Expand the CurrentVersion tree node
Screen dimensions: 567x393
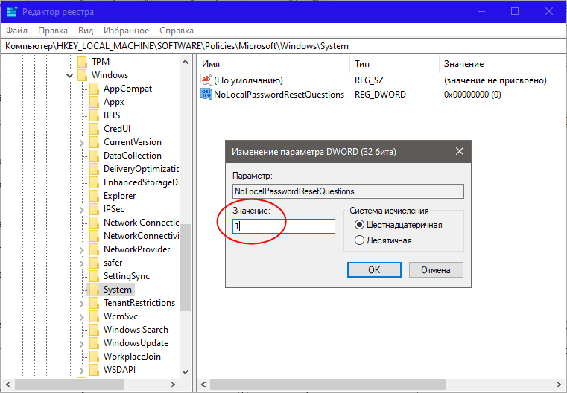[x=81, y=142]
